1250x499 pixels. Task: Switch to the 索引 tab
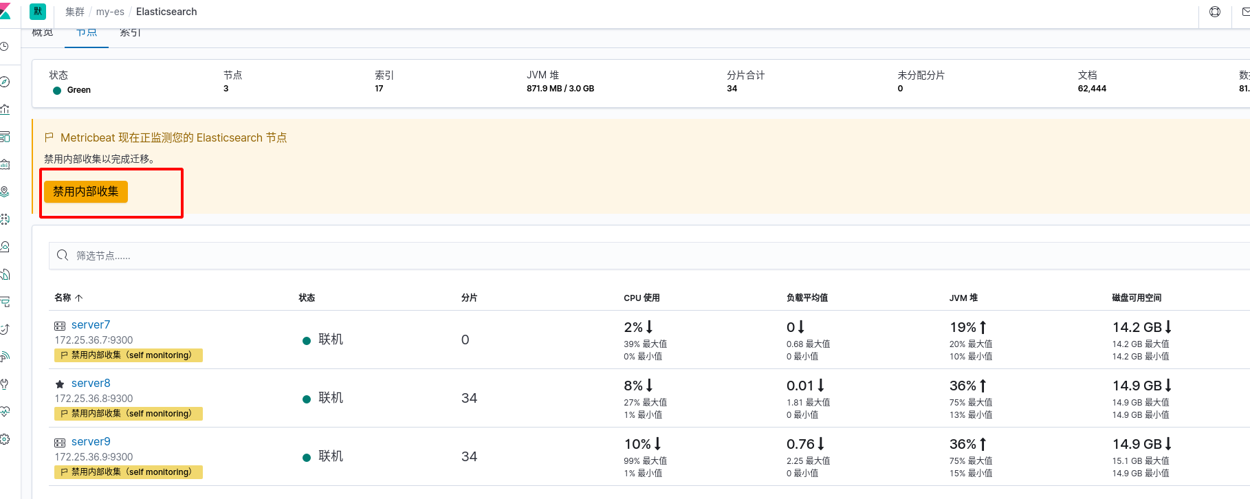point(130,32)
